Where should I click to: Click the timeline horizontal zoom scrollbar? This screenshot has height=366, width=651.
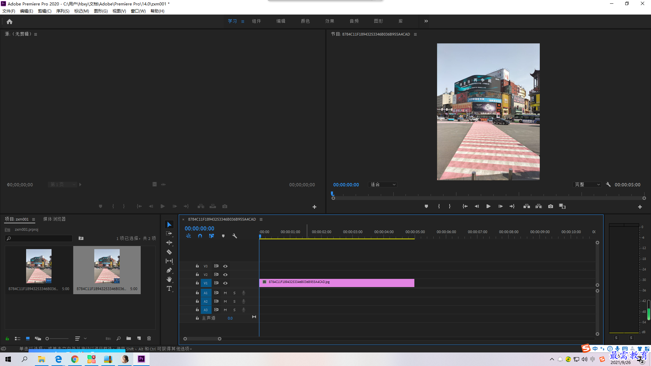202,339
